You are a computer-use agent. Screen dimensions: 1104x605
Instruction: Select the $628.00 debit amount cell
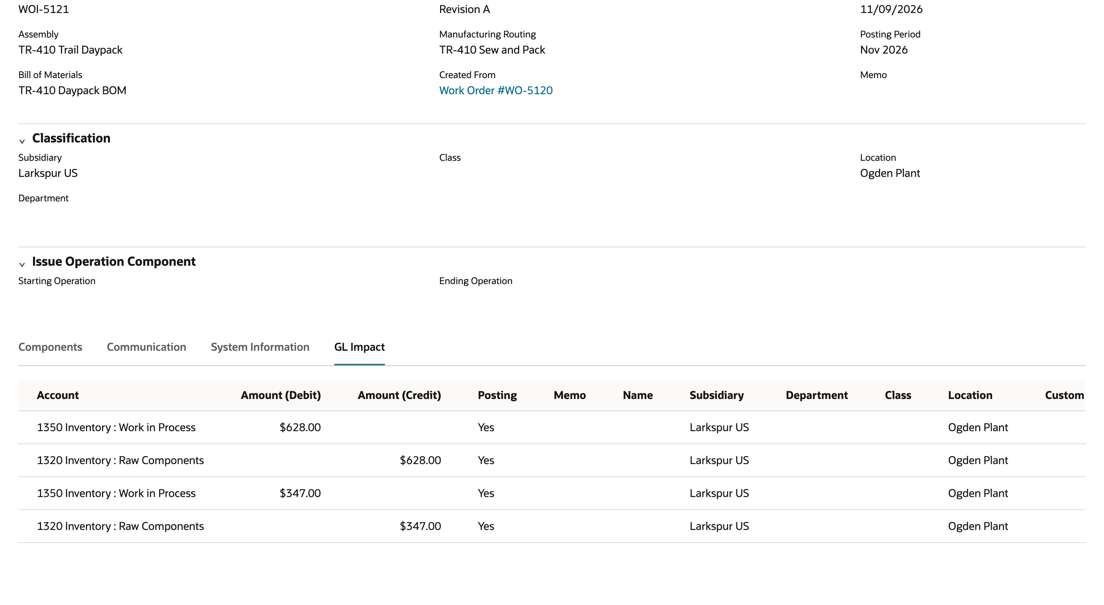300,427
